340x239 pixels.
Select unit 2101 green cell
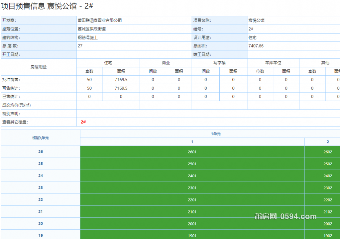pyautogui.click(x=192, y=212)
